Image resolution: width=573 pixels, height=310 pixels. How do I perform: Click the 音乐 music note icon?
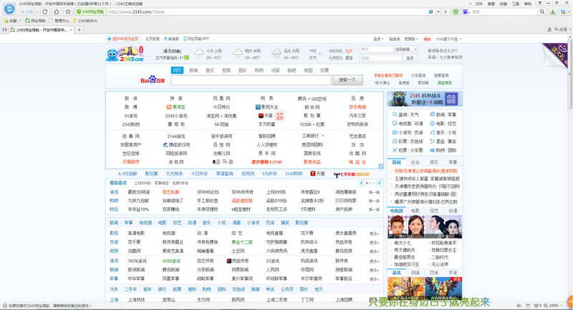(x=433, y=132)
